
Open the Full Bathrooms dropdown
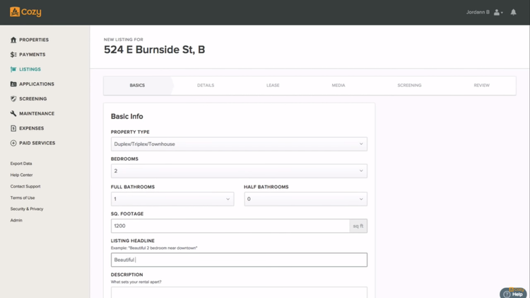click(x=172, y=199)
